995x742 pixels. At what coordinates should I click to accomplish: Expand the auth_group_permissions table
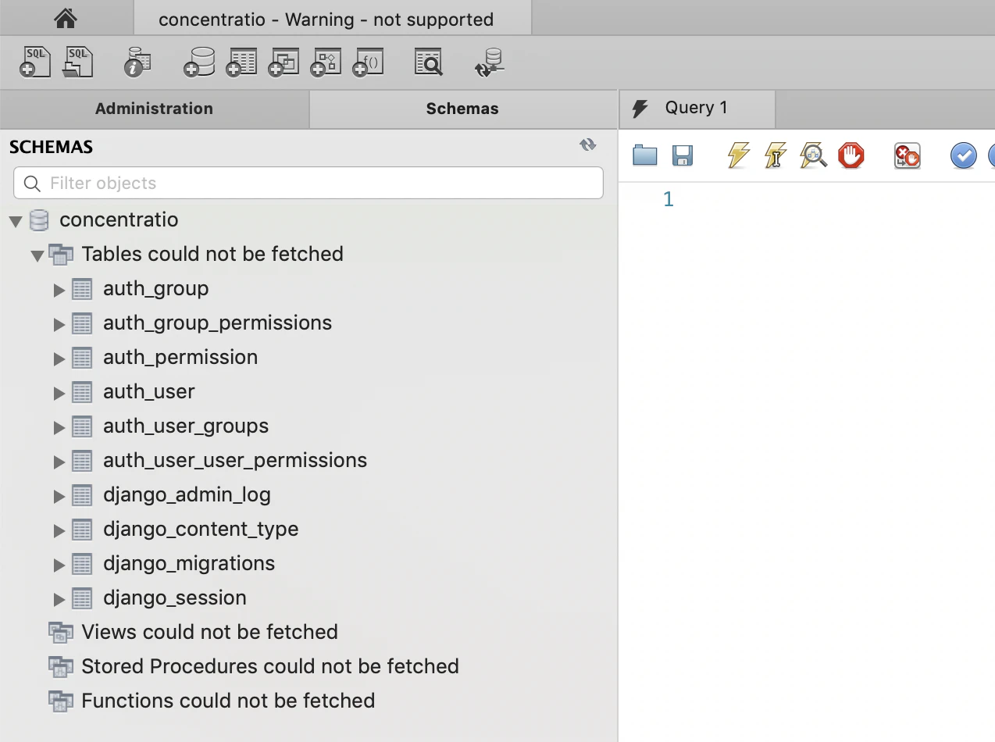pyautogui.click(x=59, y=324)
